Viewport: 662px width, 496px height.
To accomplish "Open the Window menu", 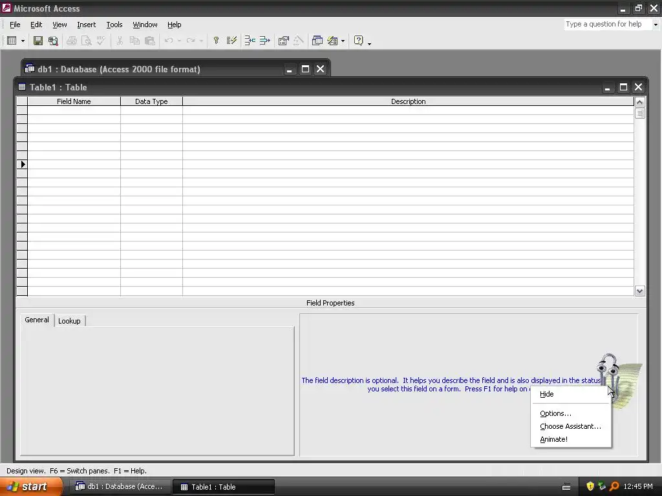I will [145, 25].
